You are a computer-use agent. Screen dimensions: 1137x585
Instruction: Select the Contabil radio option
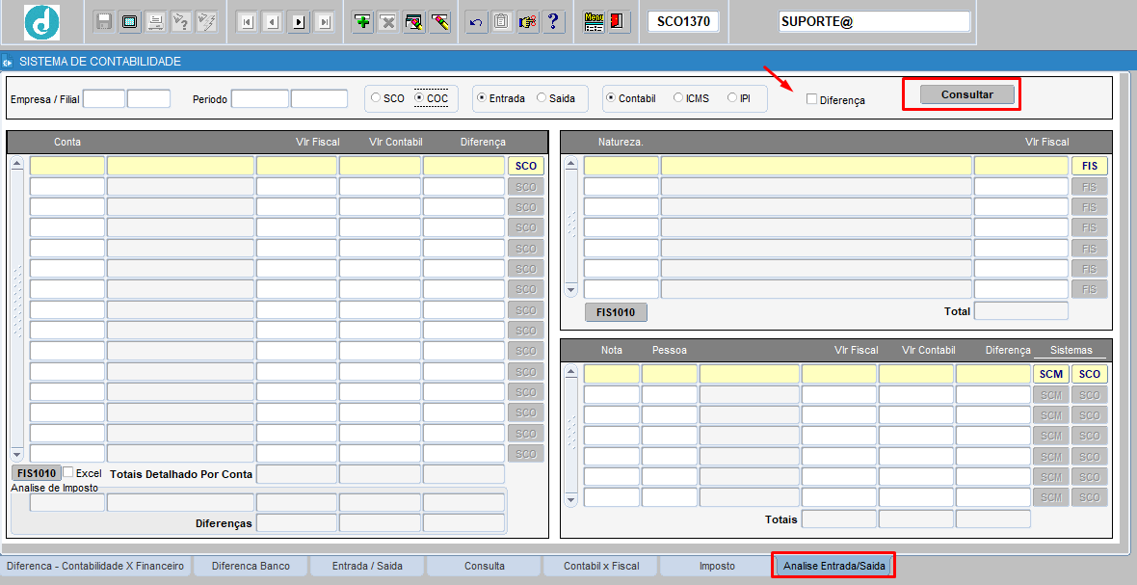[611, 98]
